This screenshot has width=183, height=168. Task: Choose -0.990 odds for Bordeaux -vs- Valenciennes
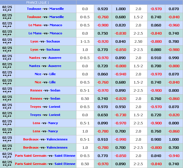120,139
